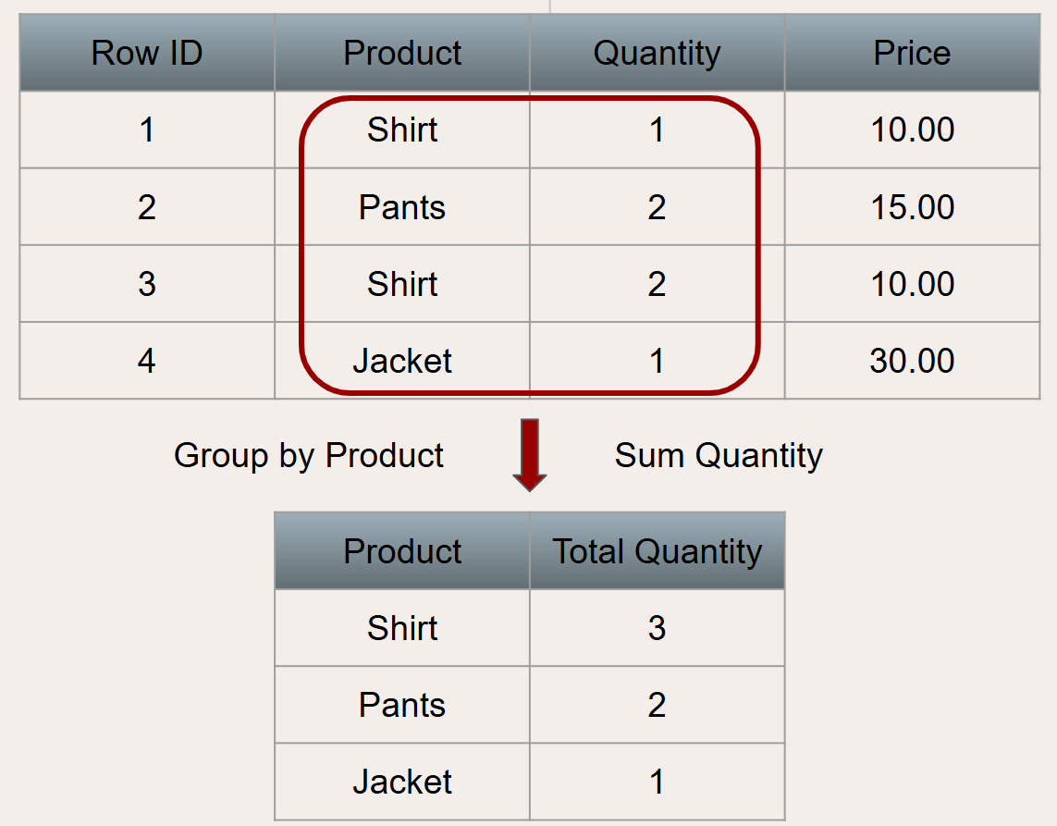Select the Row ID 1 cell
This screenshot has height=826, width=1057.
146,130
